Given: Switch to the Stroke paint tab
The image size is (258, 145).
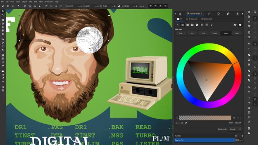Looking at the screenshot, I should 191,19.
